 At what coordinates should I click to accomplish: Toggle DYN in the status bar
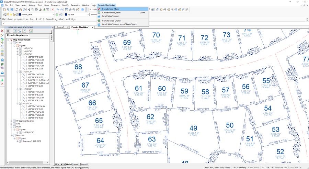(291, 167)
